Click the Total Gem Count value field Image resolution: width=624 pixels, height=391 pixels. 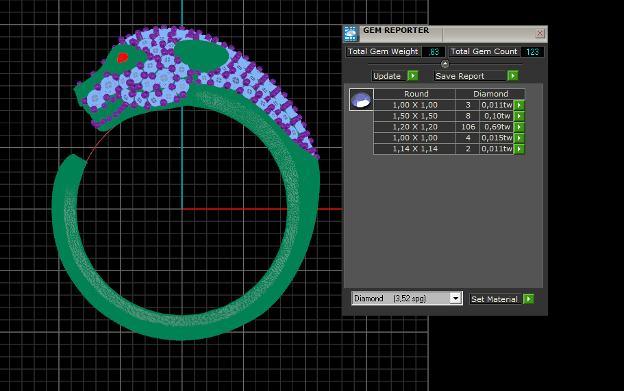click(x=532, y=52)
